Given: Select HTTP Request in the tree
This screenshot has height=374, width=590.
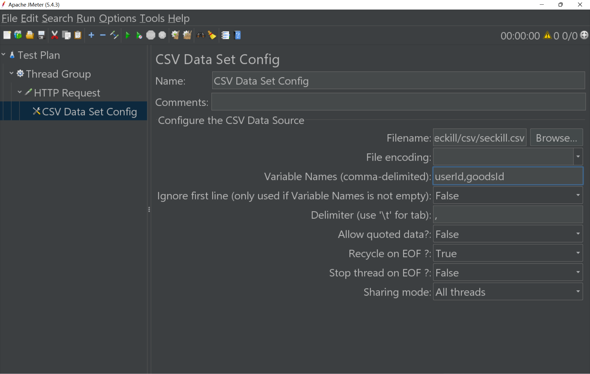Looking at the screenshot, I should click(67, 93).
